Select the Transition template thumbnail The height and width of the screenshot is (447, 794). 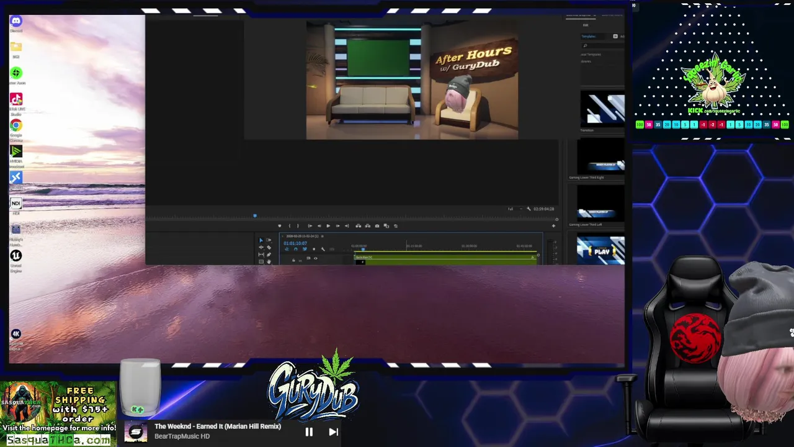tap(602, 109)
